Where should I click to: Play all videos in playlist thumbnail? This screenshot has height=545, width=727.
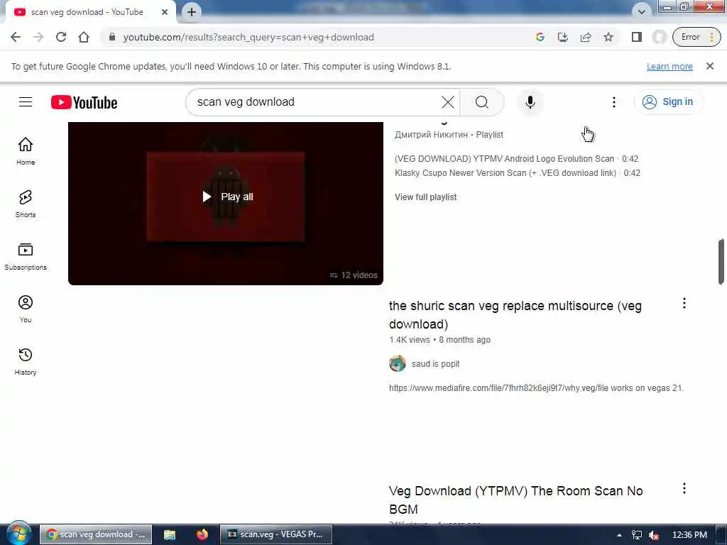(x=228, y=197)
